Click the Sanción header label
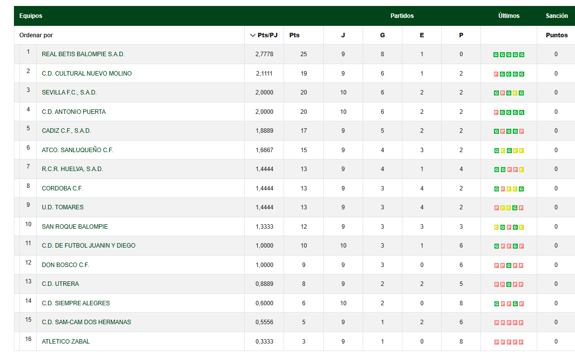Image resolution: width=575 pixels, height=357 pixels. pyautogui.click(x=557, y=16)
